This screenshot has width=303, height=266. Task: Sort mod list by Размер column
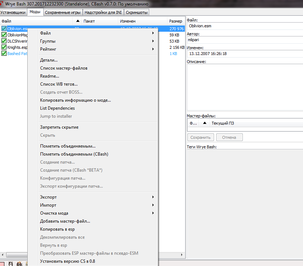[x=176, y=21]
